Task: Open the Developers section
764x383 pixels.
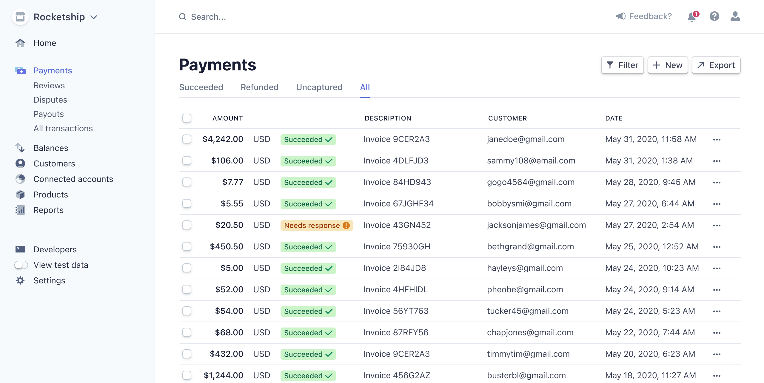Action: pyautogui.click(x=55, y=249)
